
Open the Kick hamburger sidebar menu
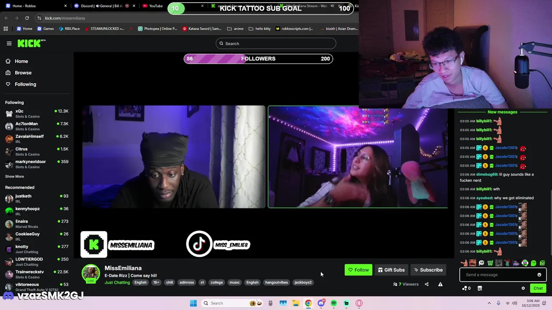[9, 43]
